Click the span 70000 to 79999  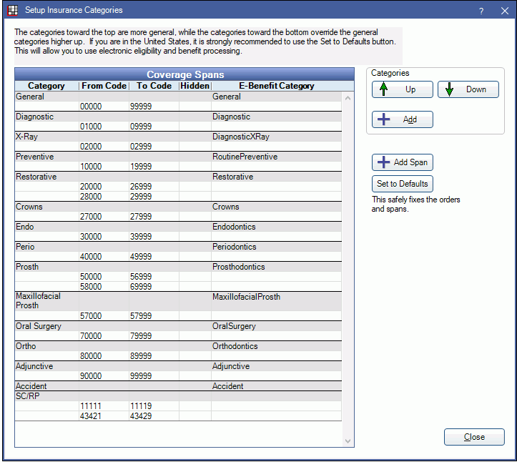(x=178, y=336)
